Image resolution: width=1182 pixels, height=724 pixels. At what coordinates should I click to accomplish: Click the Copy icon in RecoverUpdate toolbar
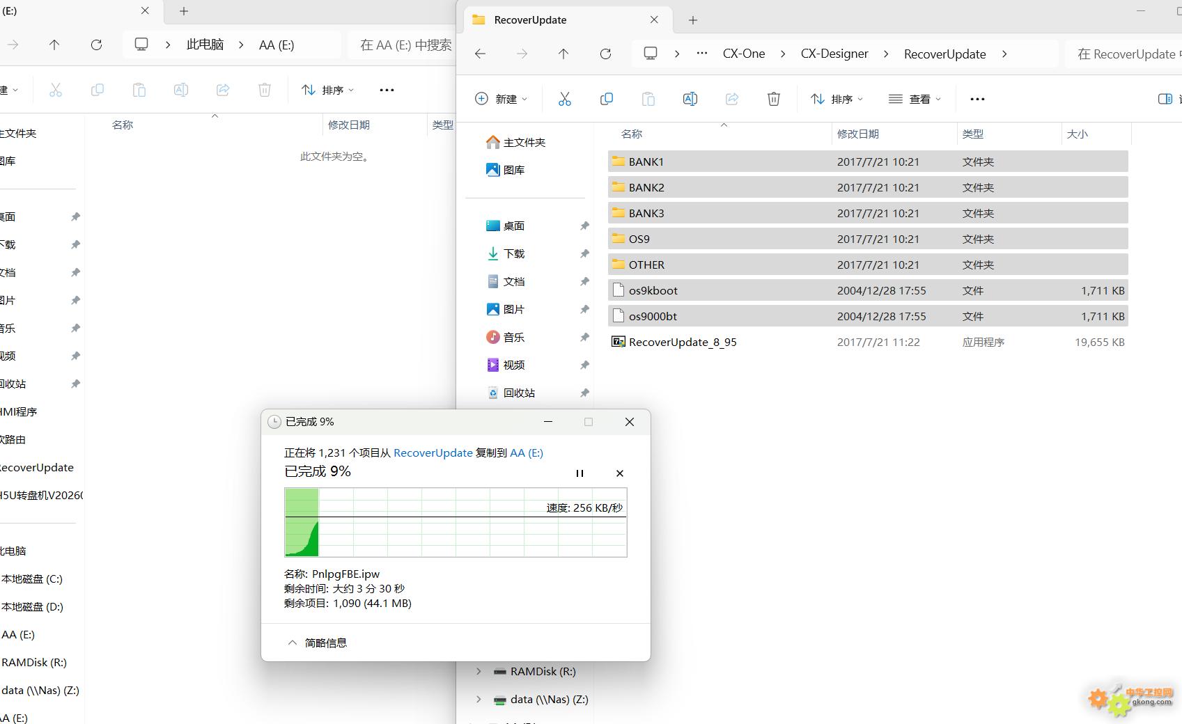[x=606, y=99]
